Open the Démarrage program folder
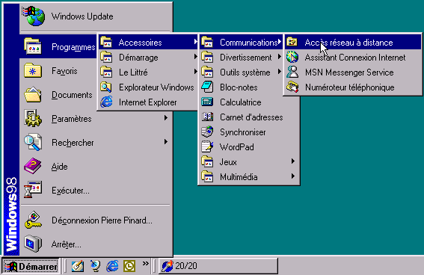The width and height of the screenshot is (424, 275). (x=148, y=58)
